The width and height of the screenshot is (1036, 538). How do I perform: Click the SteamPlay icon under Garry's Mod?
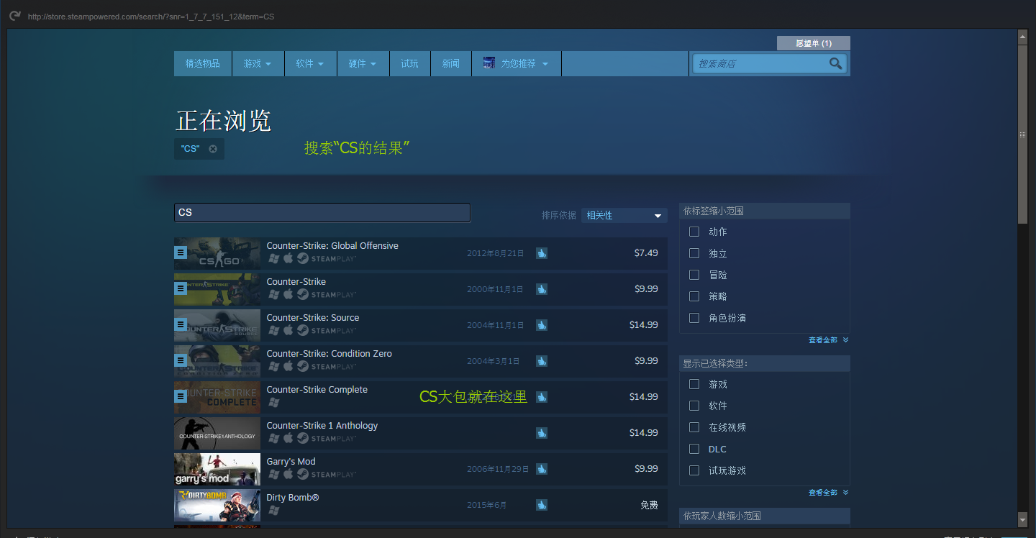(327, 474)
